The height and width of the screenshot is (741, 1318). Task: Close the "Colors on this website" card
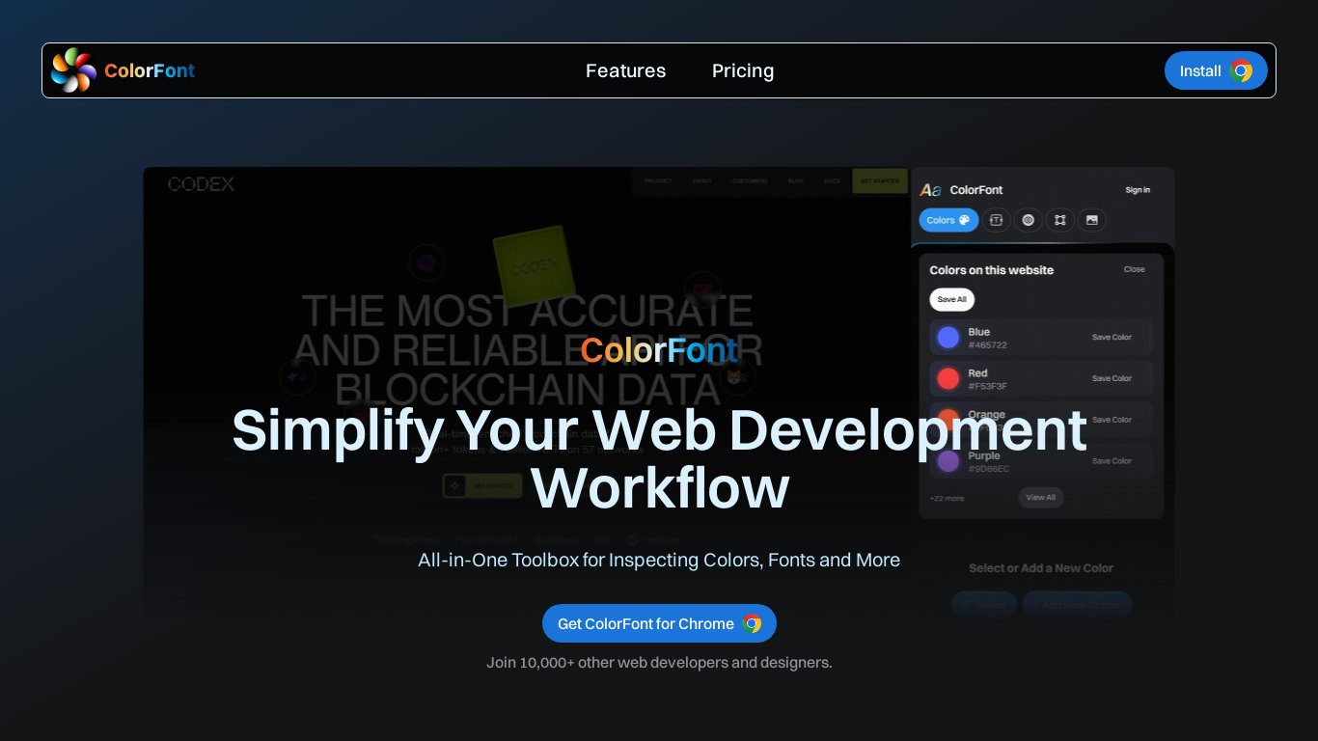[1135, 269]
